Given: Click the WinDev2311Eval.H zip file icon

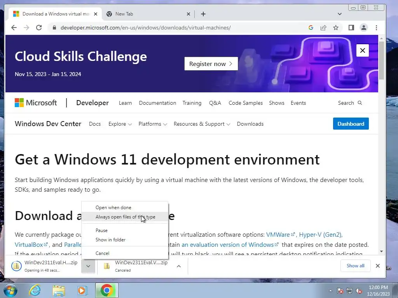Looking at the screenshot, I should pos(16,266).
